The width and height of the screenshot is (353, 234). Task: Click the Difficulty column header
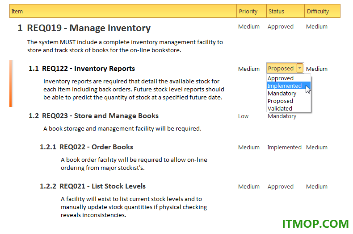[x=322, y=11]
